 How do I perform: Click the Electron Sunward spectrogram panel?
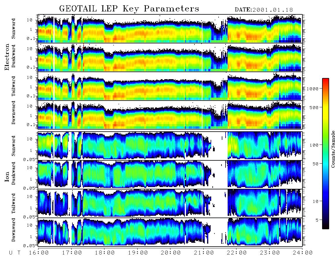coord(170,28)
